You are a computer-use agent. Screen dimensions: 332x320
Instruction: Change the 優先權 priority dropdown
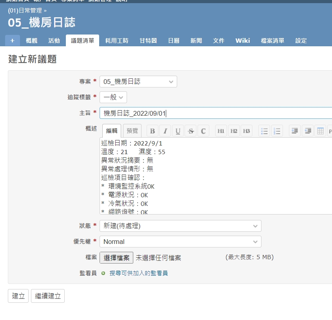[180, 242]
